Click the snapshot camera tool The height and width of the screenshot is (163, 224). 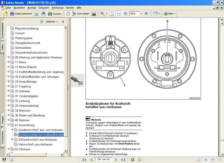click(94, 13)
